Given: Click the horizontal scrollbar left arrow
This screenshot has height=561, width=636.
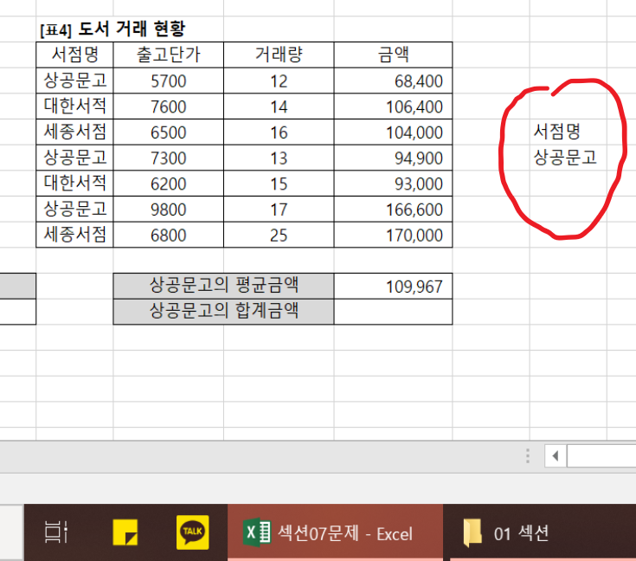Looking at the screenshot, I should pos(555,455).
